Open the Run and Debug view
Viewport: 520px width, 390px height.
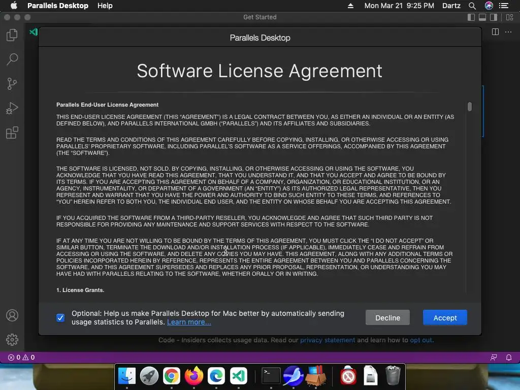pos(12,108)
